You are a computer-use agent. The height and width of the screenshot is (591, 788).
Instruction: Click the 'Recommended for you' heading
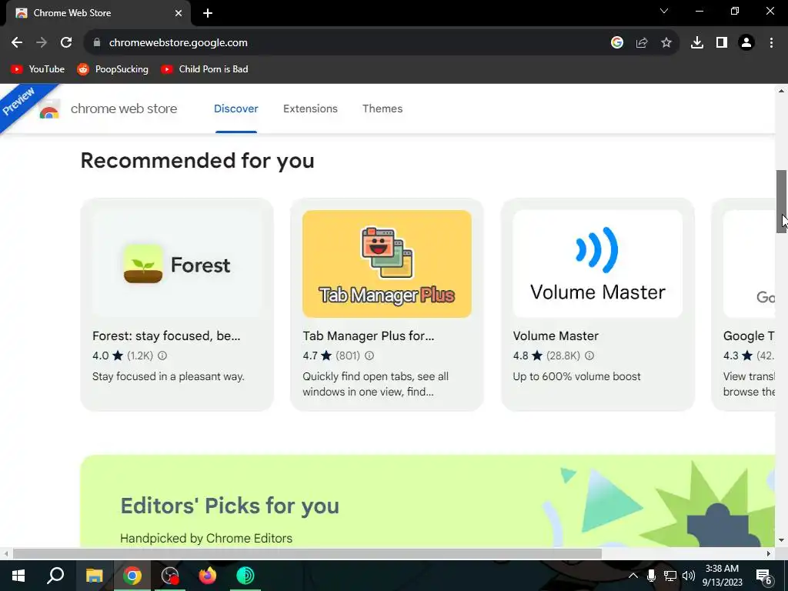tap(198, 161)
